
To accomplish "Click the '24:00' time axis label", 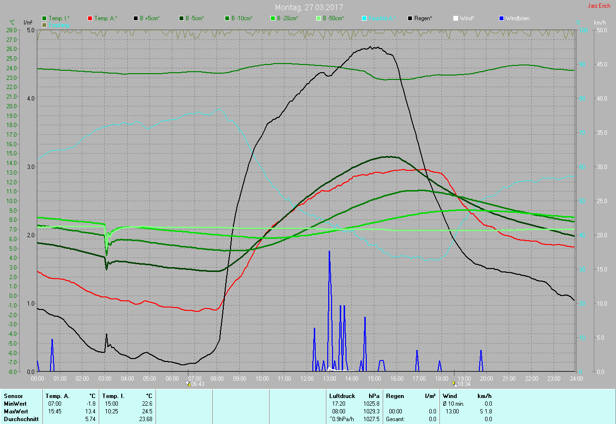I will (576, 379).
